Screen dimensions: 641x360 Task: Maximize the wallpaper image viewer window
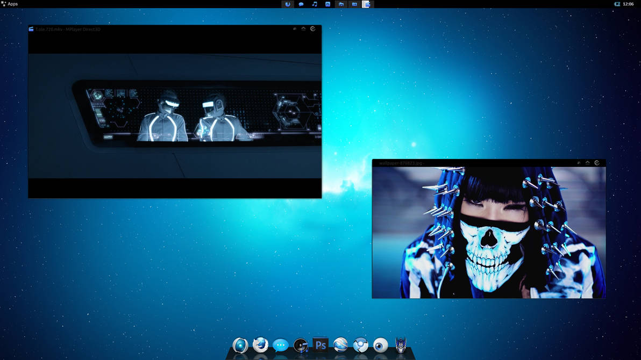587,163
